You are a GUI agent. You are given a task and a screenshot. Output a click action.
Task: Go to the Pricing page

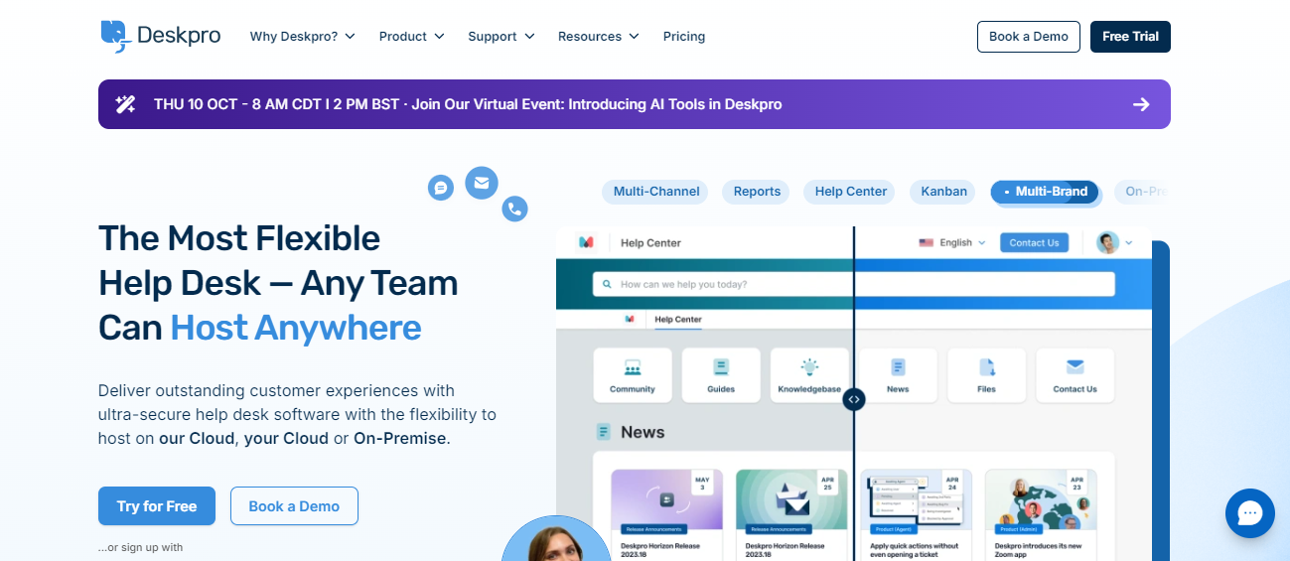684,37
